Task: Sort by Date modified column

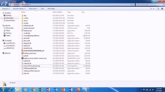Action: point(57,12)
